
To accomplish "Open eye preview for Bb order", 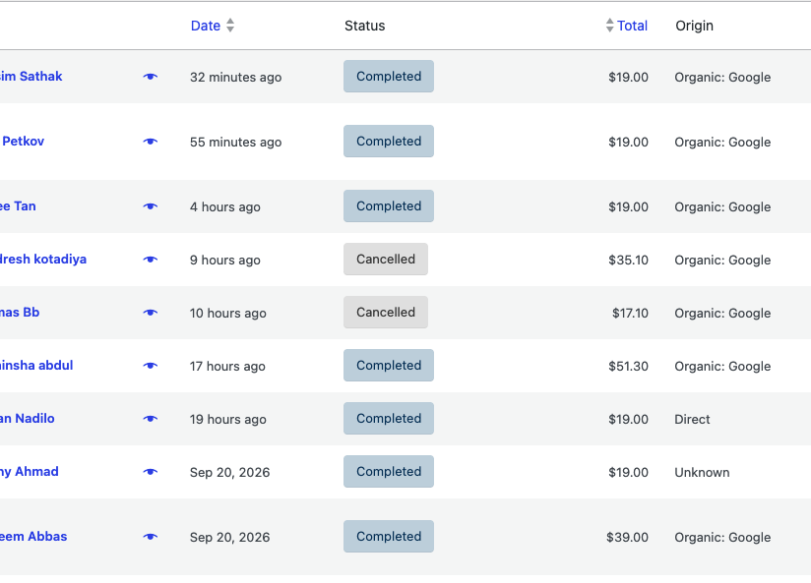I will (150, 313).
